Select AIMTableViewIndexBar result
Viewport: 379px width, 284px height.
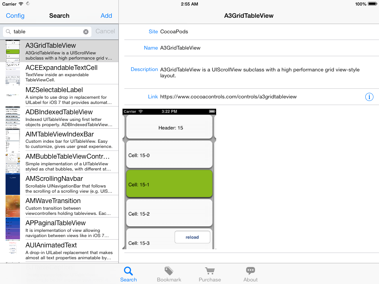pos(59,140)
